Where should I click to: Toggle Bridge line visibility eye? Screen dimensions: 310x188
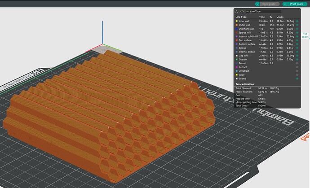pos(297,48)
